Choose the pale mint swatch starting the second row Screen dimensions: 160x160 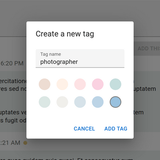[x=45, y=102]
